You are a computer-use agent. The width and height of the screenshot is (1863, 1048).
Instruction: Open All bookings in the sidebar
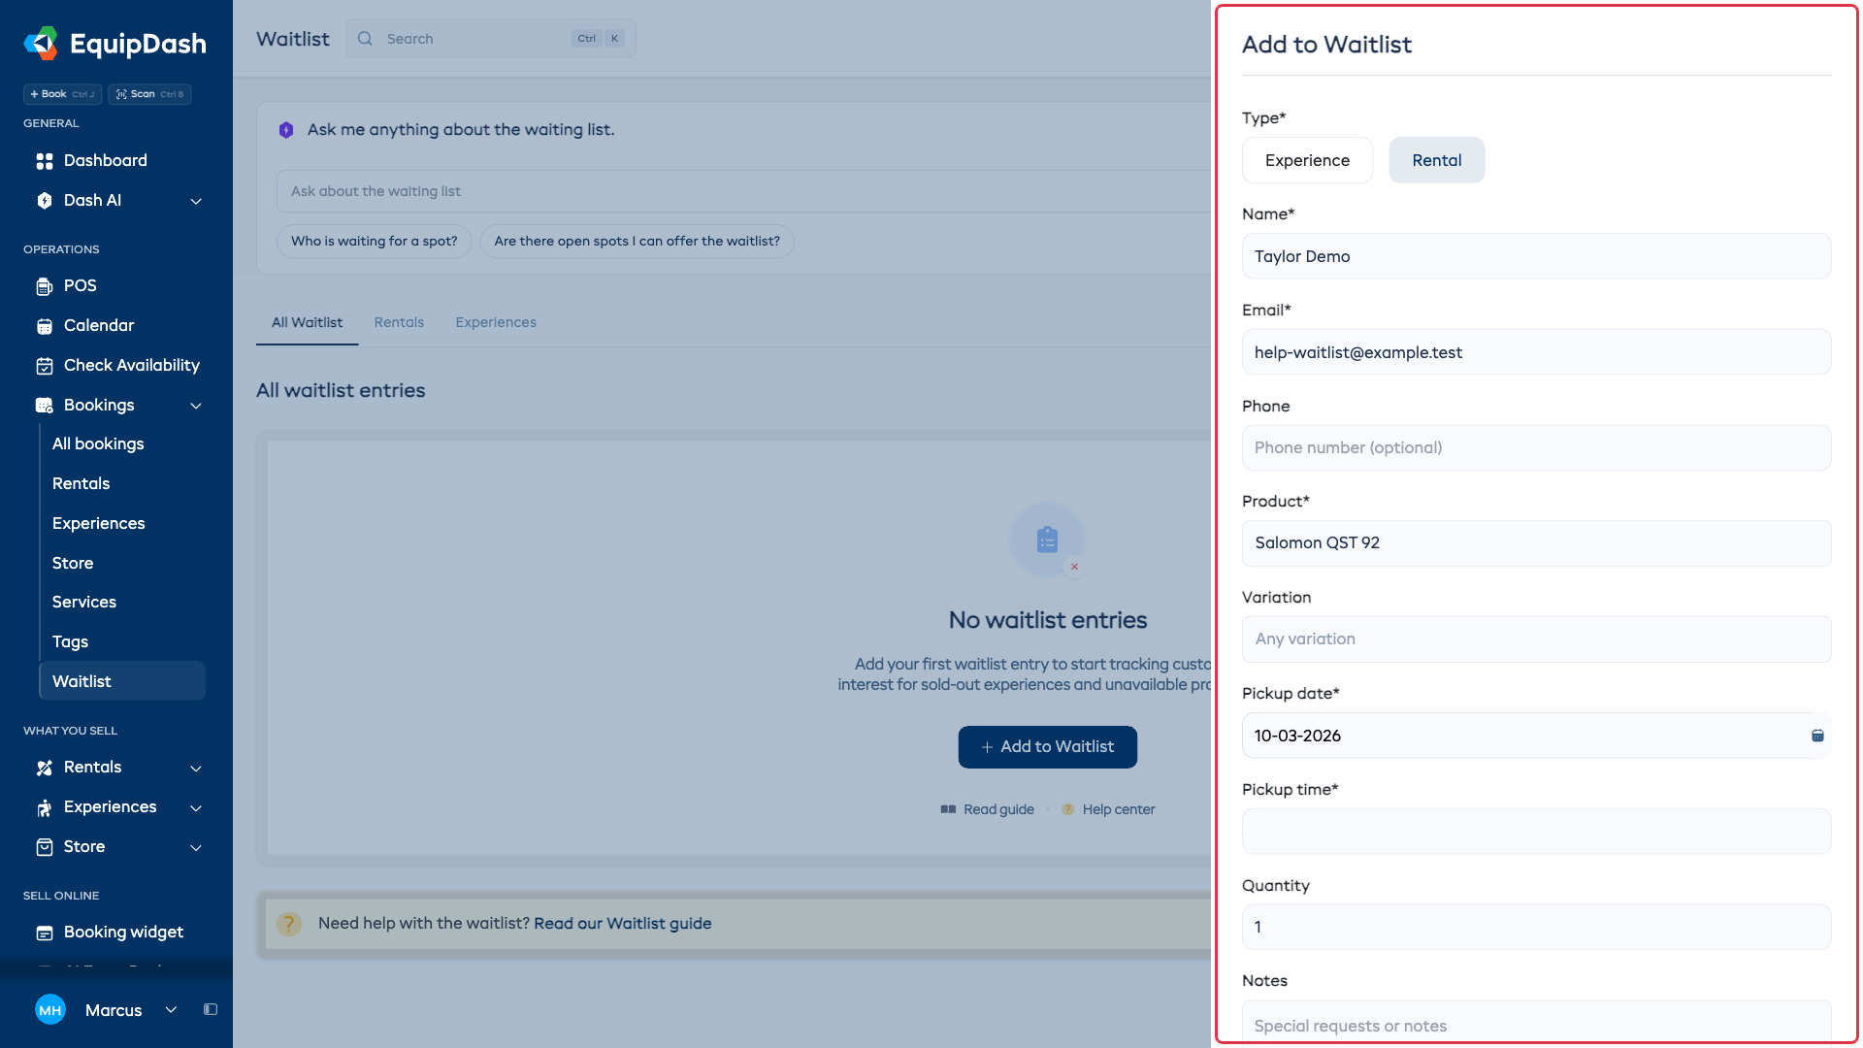pos(98,443)
